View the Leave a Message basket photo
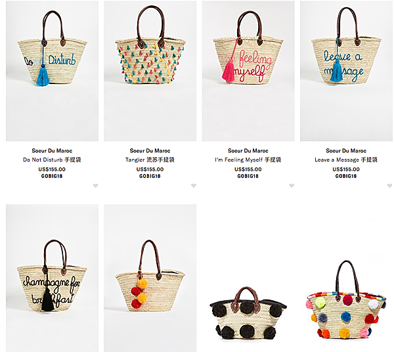 pyautogui.click(x=346, y=71)
